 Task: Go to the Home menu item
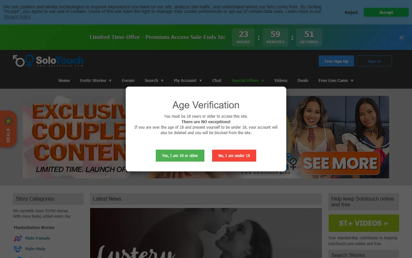click(x=64, y=80)
